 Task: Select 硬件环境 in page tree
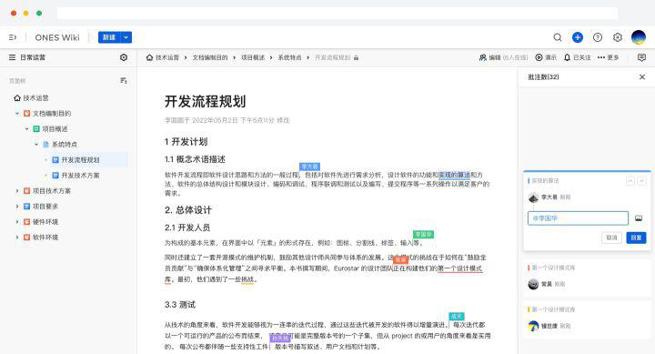[x=45, y=221]
